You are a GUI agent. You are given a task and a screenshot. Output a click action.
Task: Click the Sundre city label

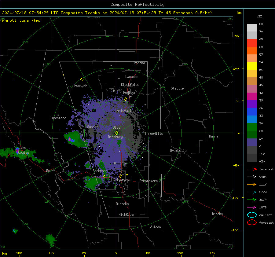point(93,127)
